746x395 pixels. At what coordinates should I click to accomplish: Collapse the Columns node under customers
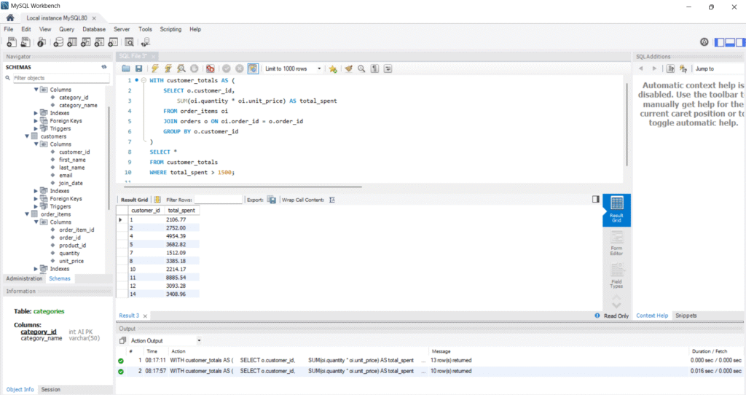36,144
